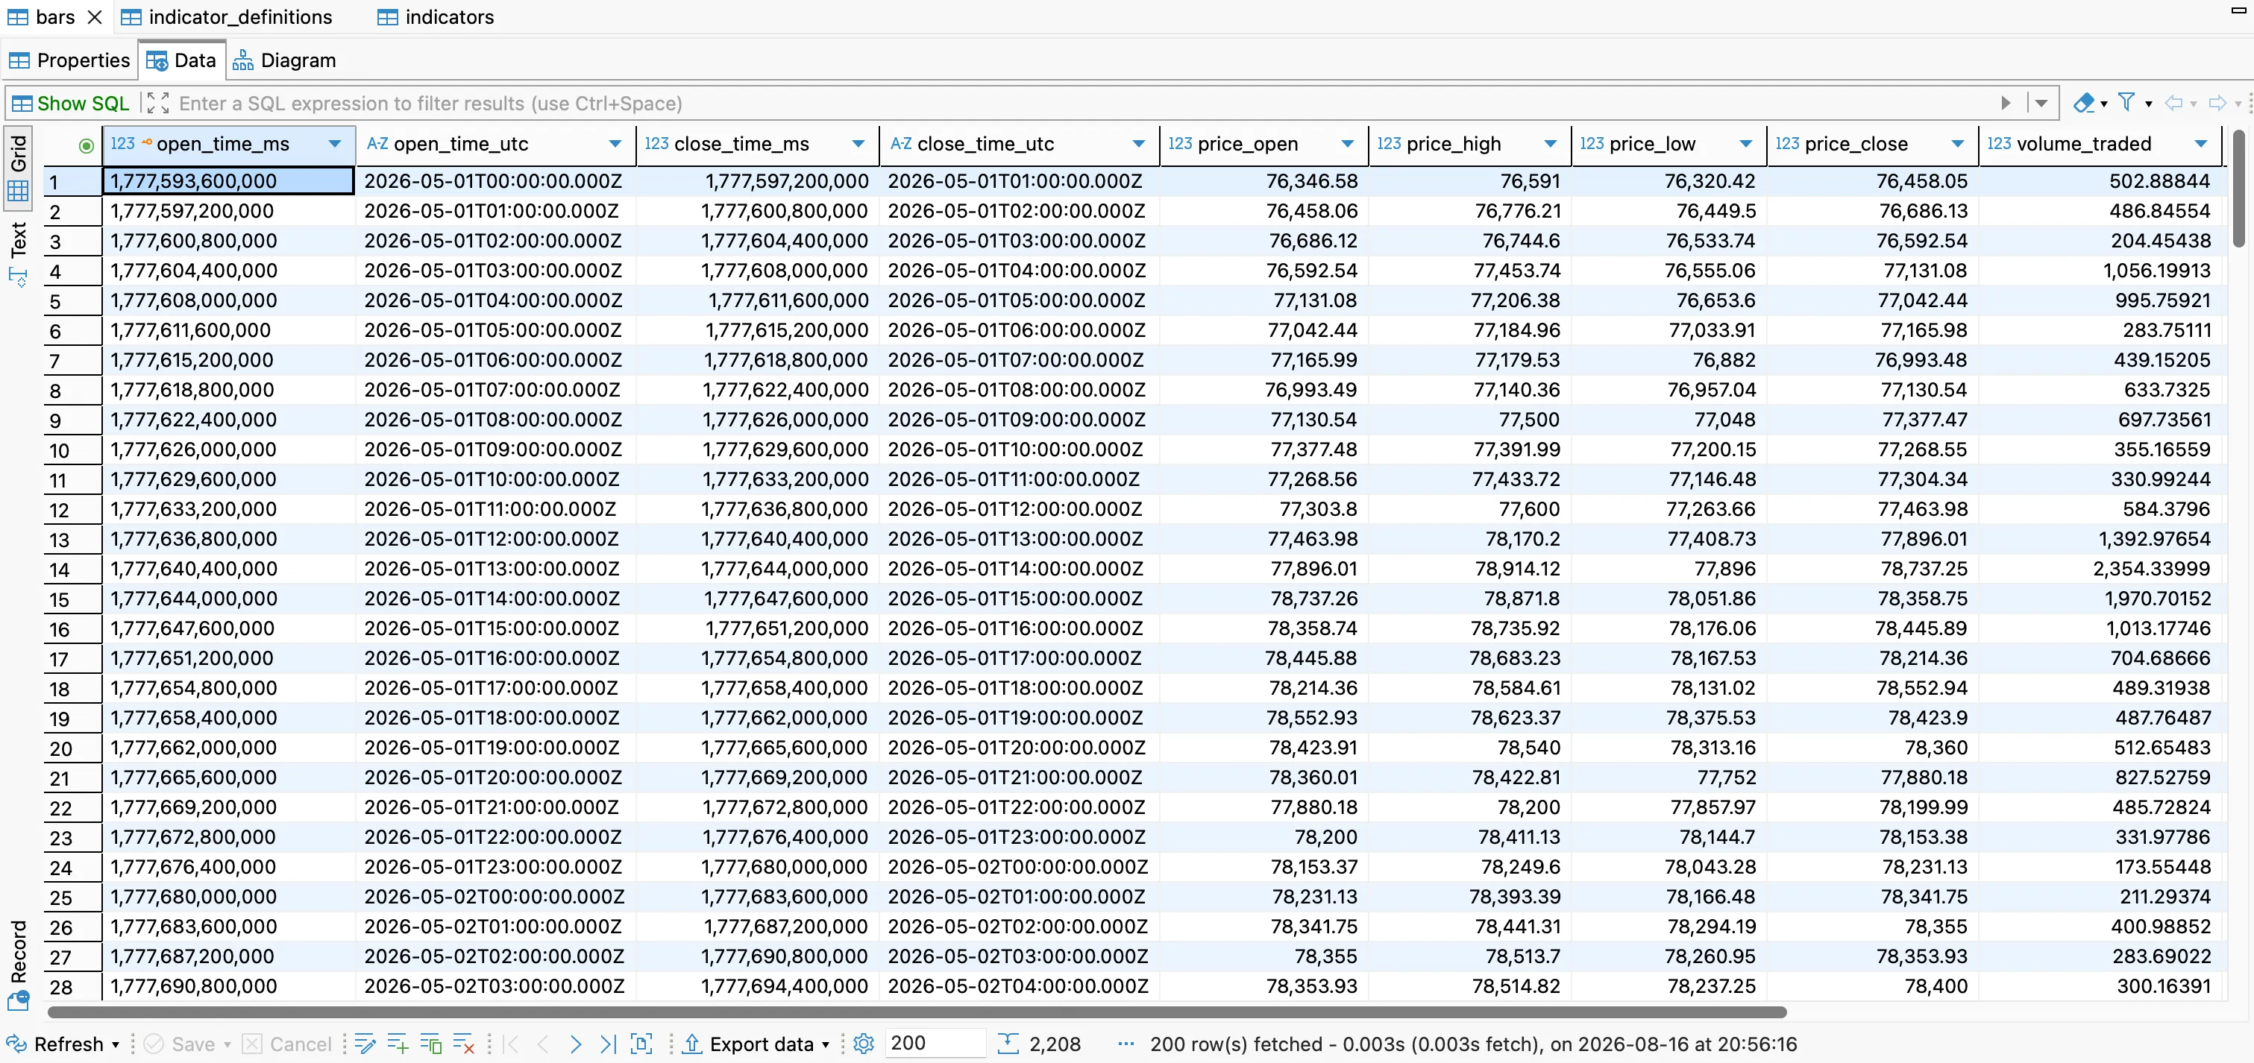This screenshot has width=2254, height=1063.
Task: Open result set settings gear
Action: 864,1044
